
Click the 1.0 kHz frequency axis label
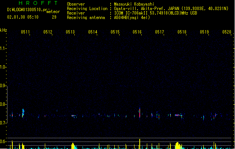pos(3,67)
